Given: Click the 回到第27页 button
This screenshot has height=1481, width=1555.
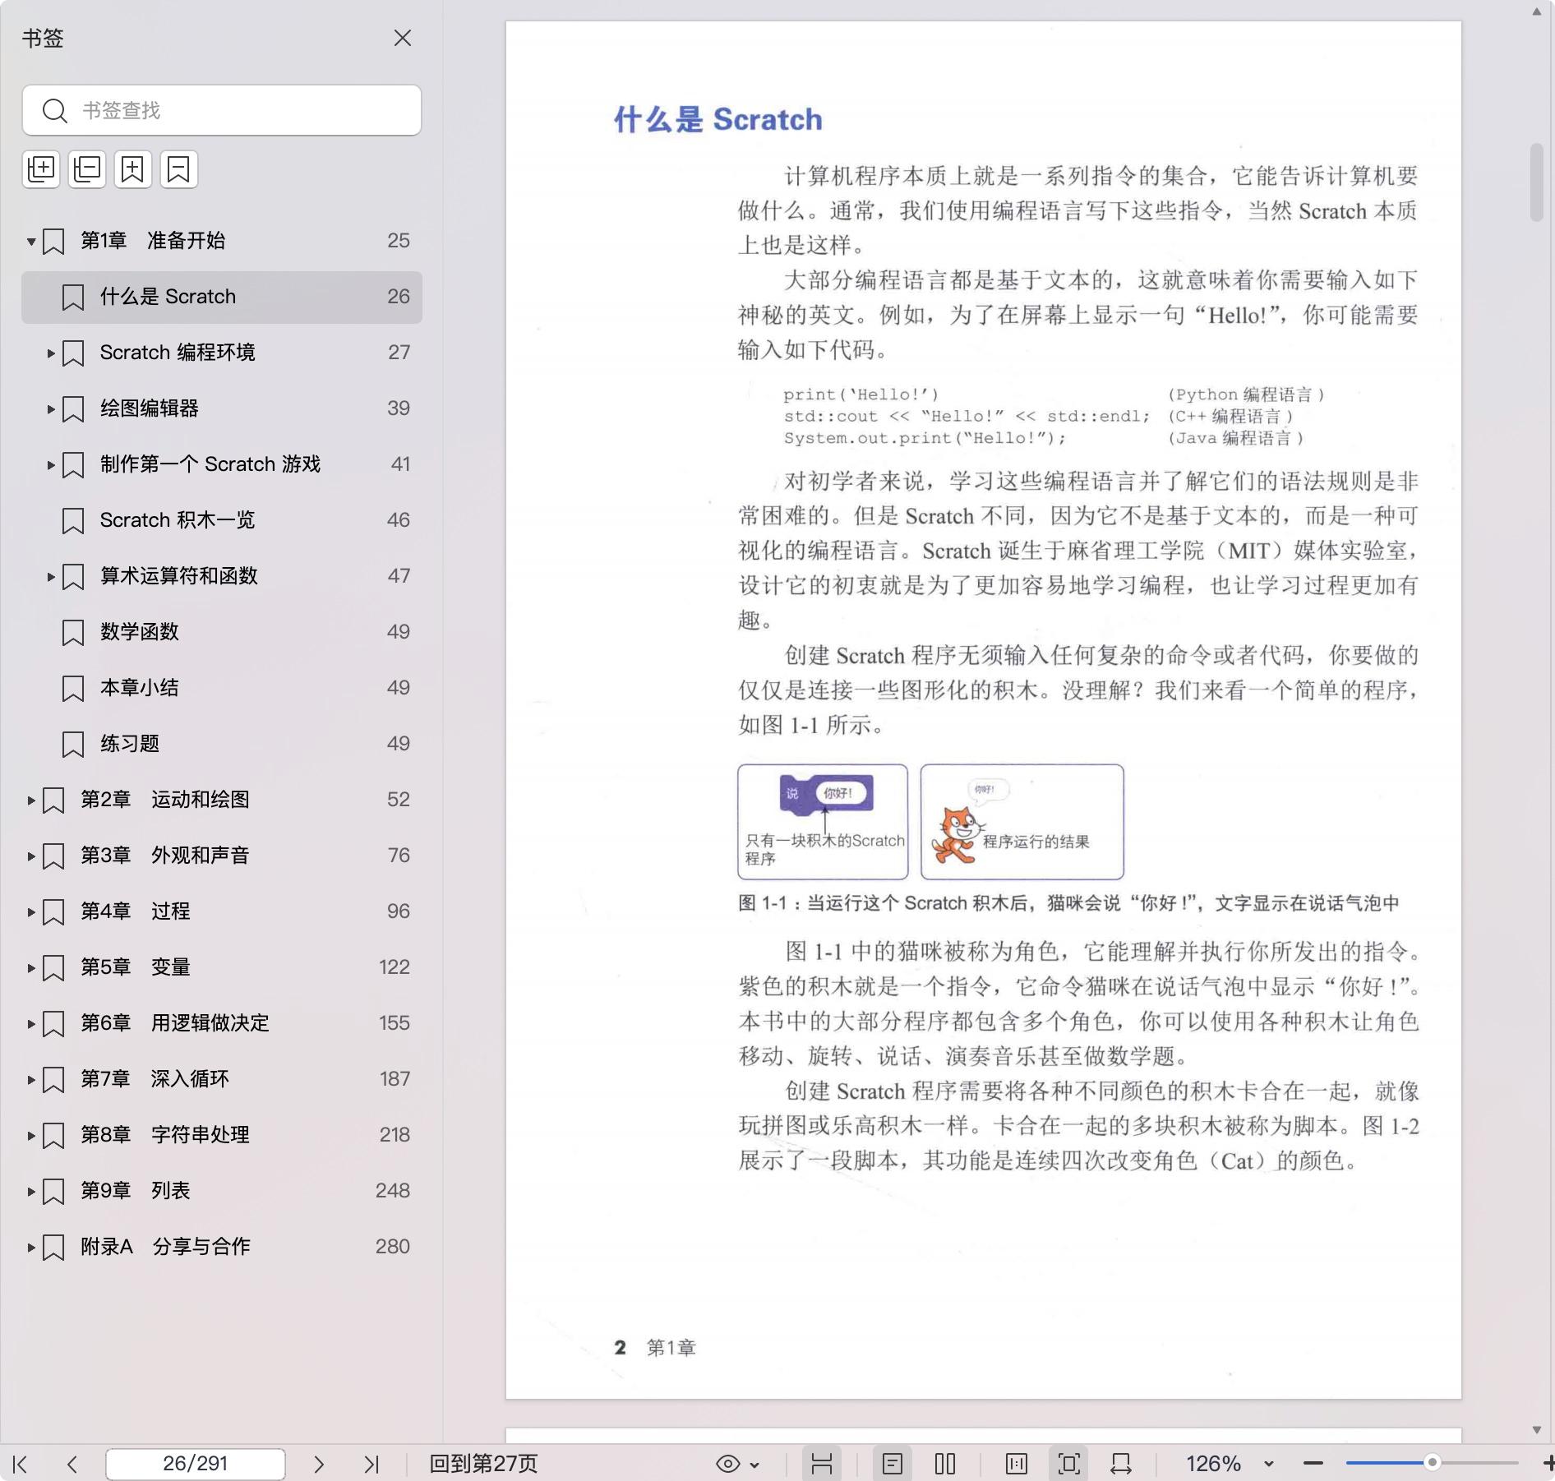Looking at the screenshot, I should 483,1464.
